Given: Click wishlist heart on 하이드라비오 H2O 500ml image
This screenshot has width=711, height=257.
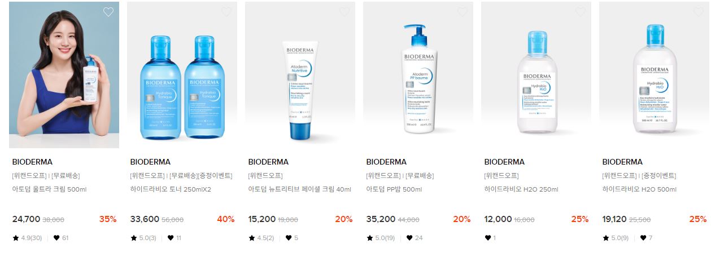Looking at the screenshot, I should tap(699, 12).
